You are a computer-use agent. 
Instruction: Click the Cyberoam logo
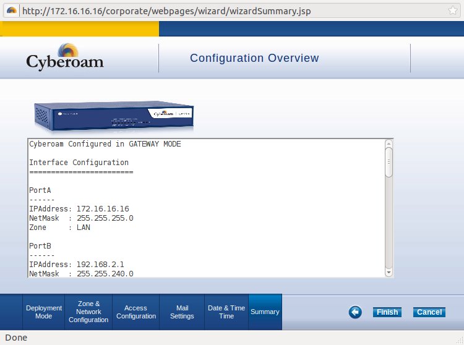(x=65, y=57)
